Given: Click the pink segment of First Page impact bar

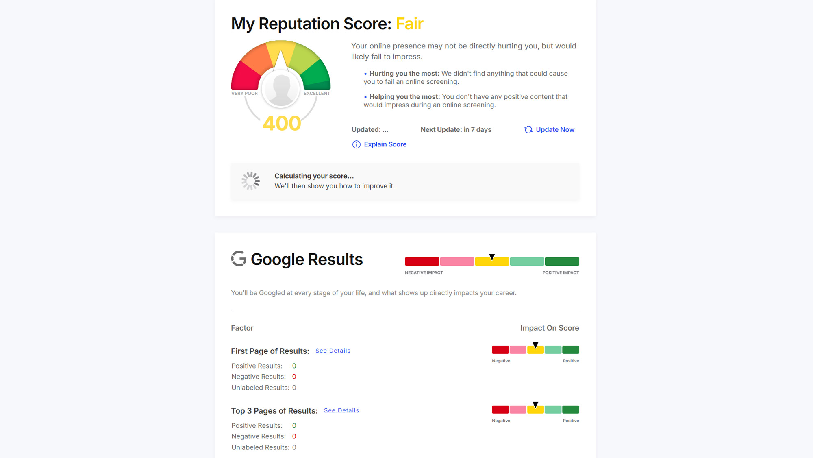Looking at the screenshot, I should point(518,350).
